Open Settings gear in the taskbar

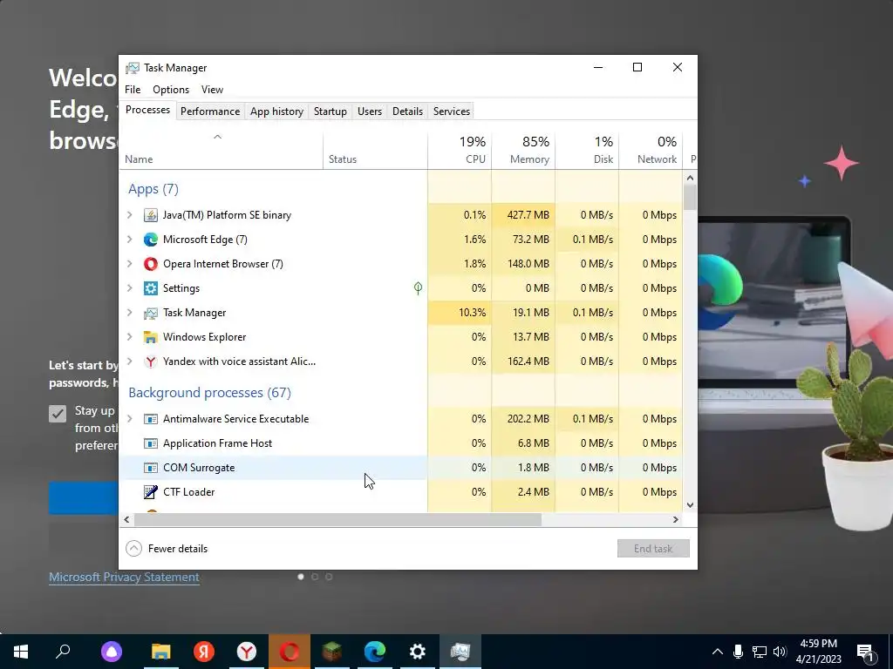(418, 652)
